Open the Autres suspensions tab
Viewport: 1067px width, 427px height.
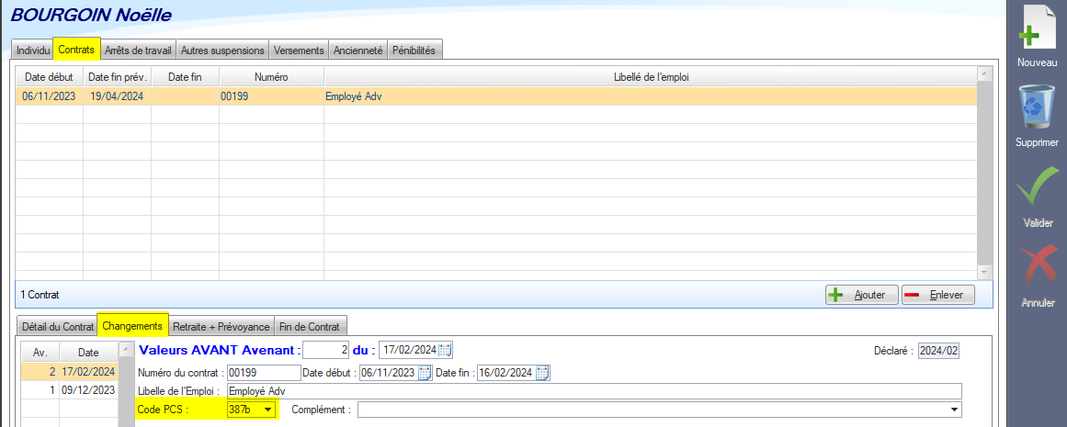pos(222,51)
